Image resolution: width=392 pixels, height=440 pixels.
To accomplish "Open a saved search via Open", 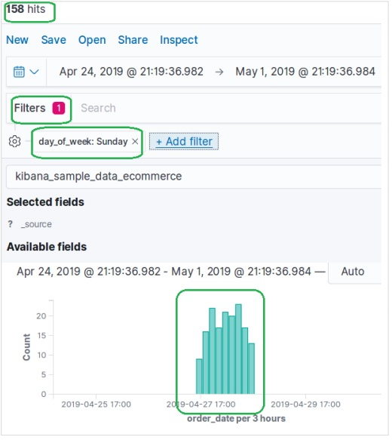I will point(93,40).
